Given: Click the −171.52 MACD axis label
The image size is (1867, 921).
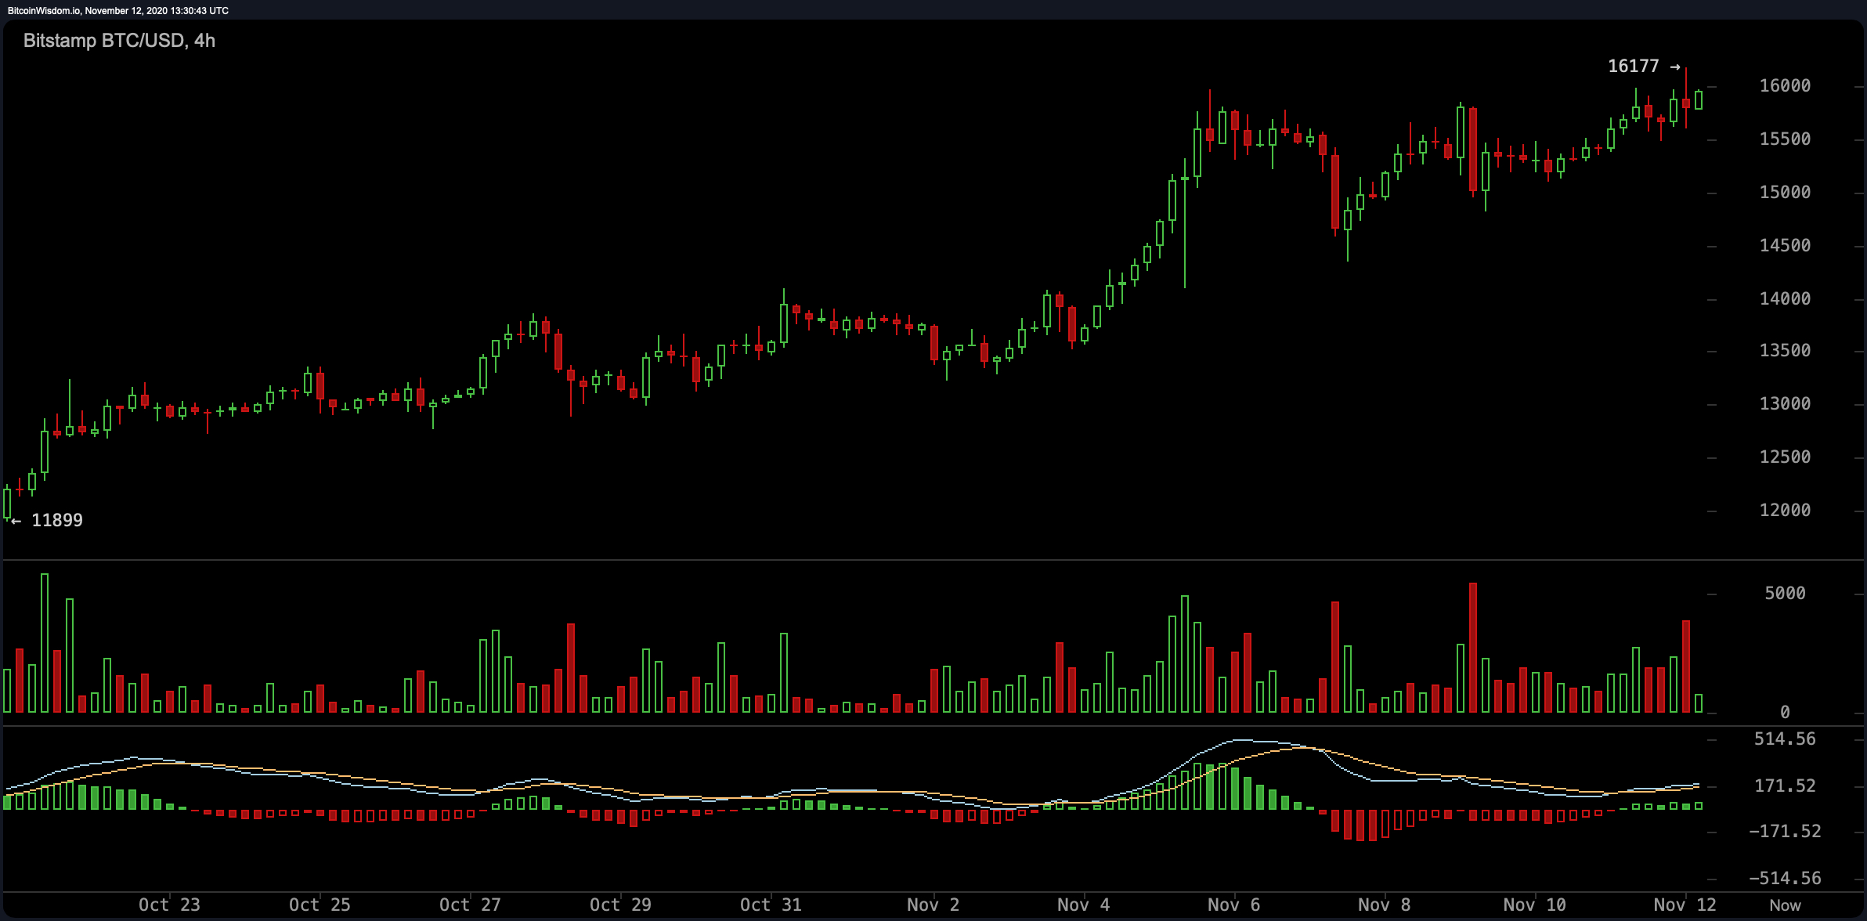Looking at the screenshot, I should [1785, 832].
